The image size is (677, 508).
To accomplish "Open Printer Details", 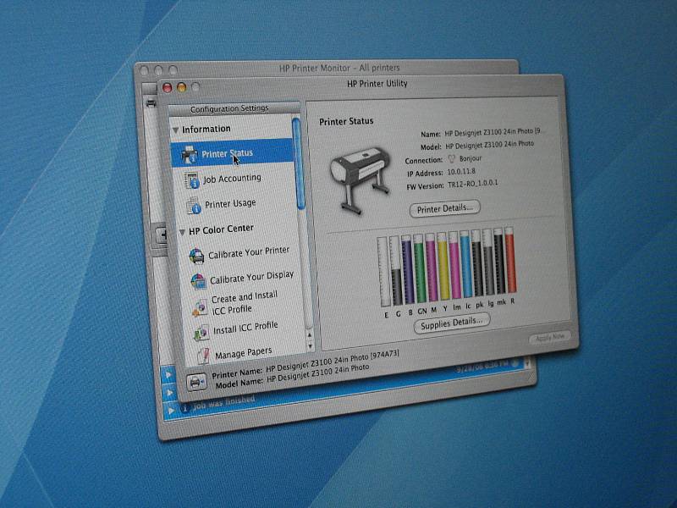I will click(445, 208).
